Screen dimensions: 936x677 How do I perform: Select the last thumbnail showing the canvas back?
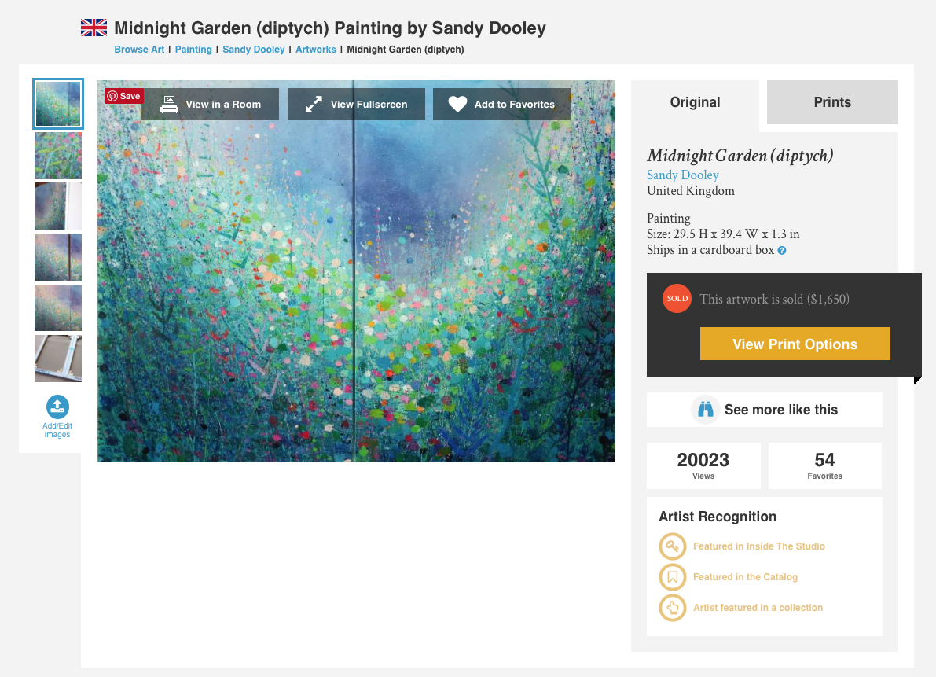click(x=58, y=359)
